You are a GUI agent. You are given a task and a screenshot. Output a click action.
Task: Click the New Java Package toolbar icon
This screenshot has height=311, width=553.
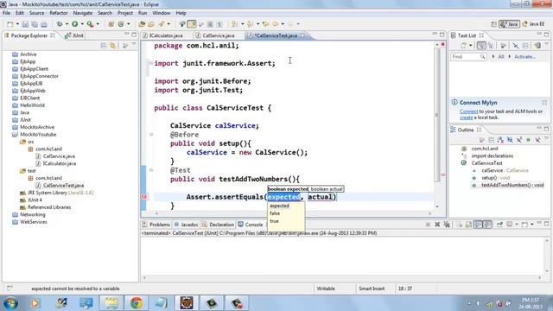pyautogui.click(x=111, y=24)
